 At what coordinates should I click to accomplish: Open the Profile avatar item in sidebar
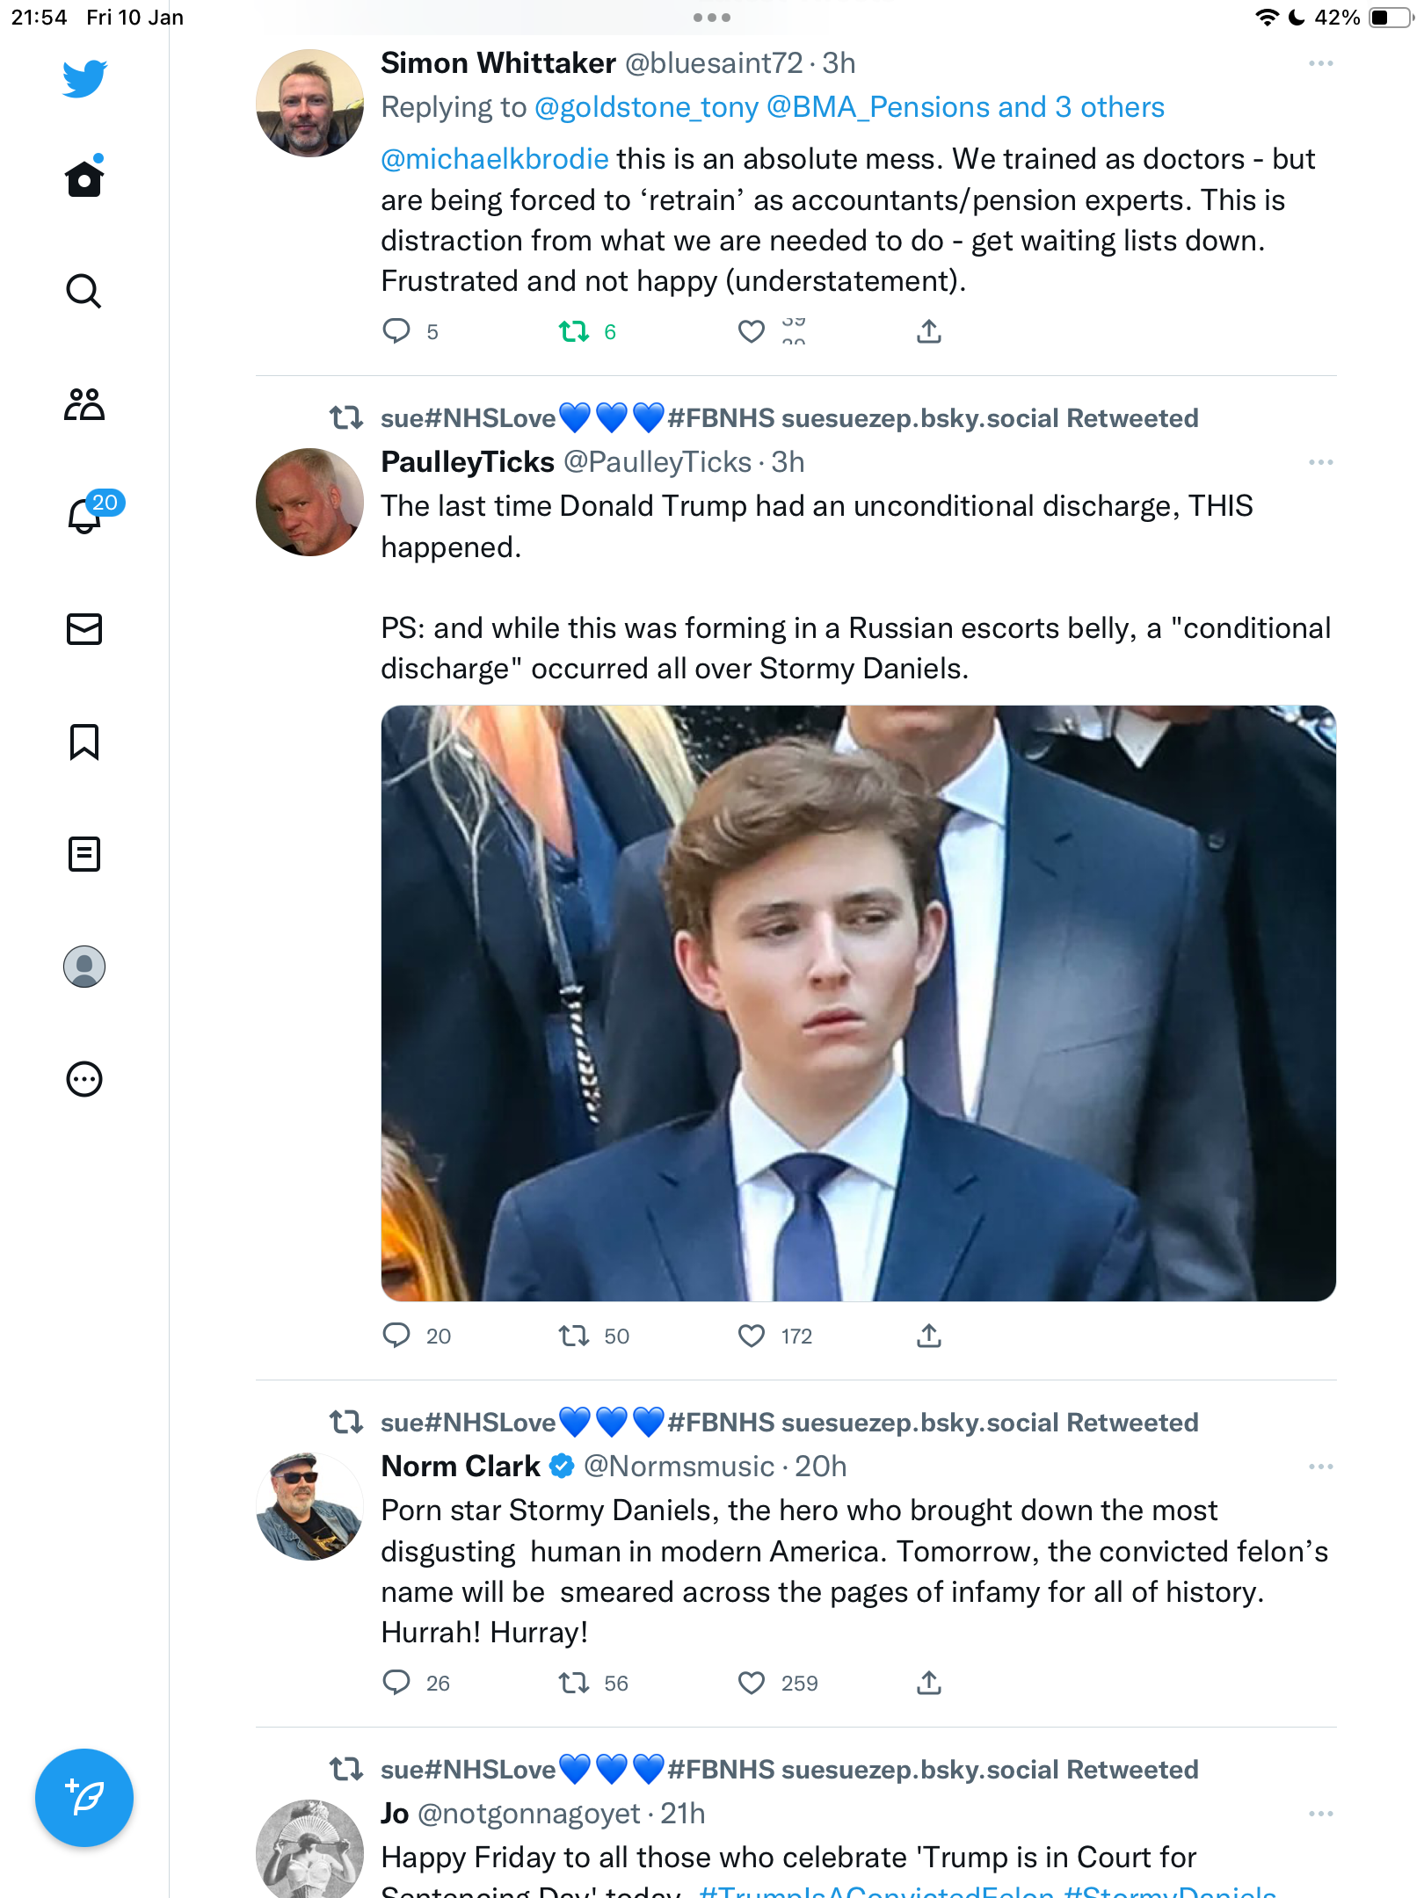pyautogui.click(x=84, y=967)
